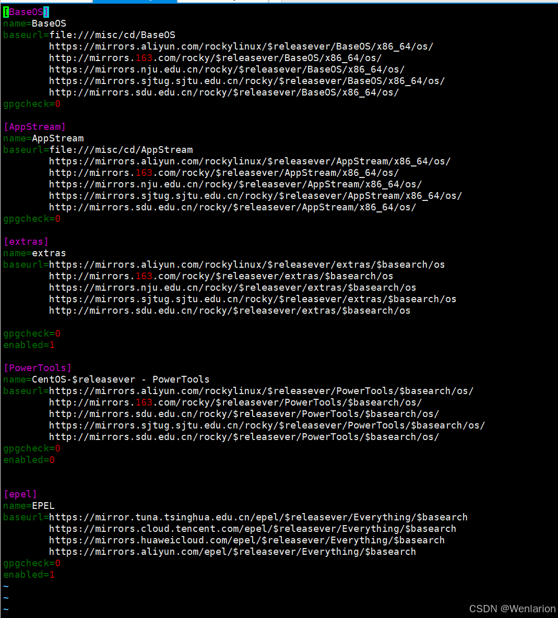Select sdu.edu.cn AppStream mirror URL
The image size is (558, 618).
pyautogui.click(x=233, y=207)
